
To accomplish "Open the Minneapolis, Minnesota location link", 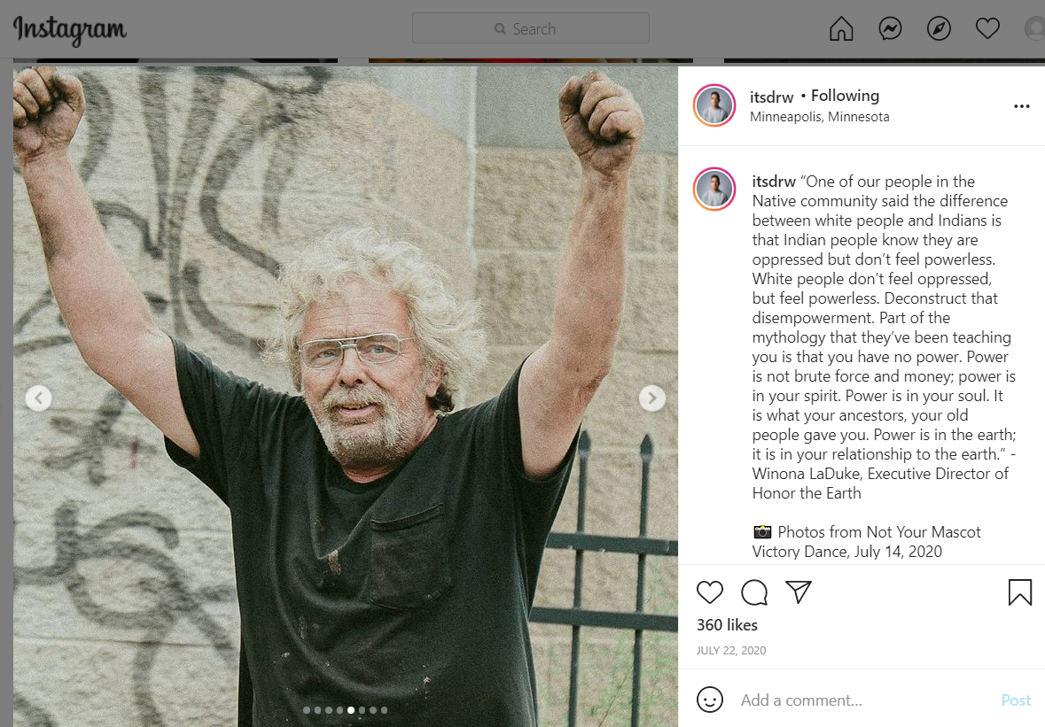I will point(819,117).
